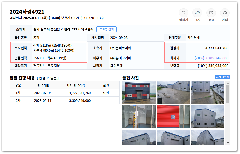Open bottom-right gray warehouse photo
Viewport: 240px width, 154px height.
pos(208,137)
